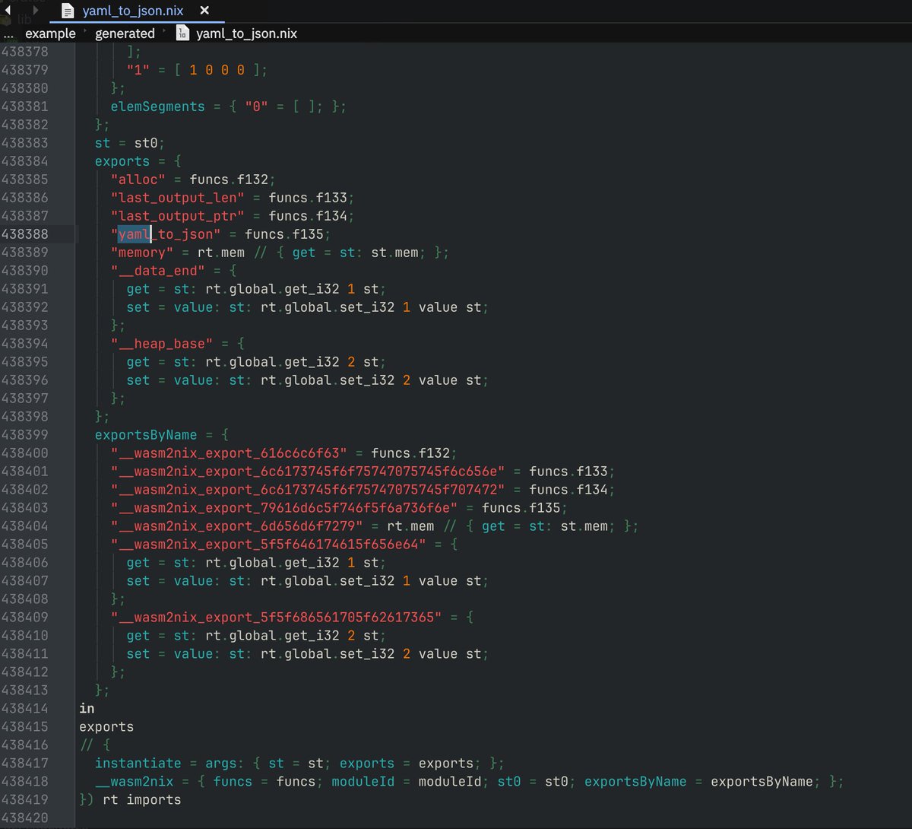Click 'exportsByName = {' on line 438399
The image size is (912, 829).
click(x=162, y=435)
